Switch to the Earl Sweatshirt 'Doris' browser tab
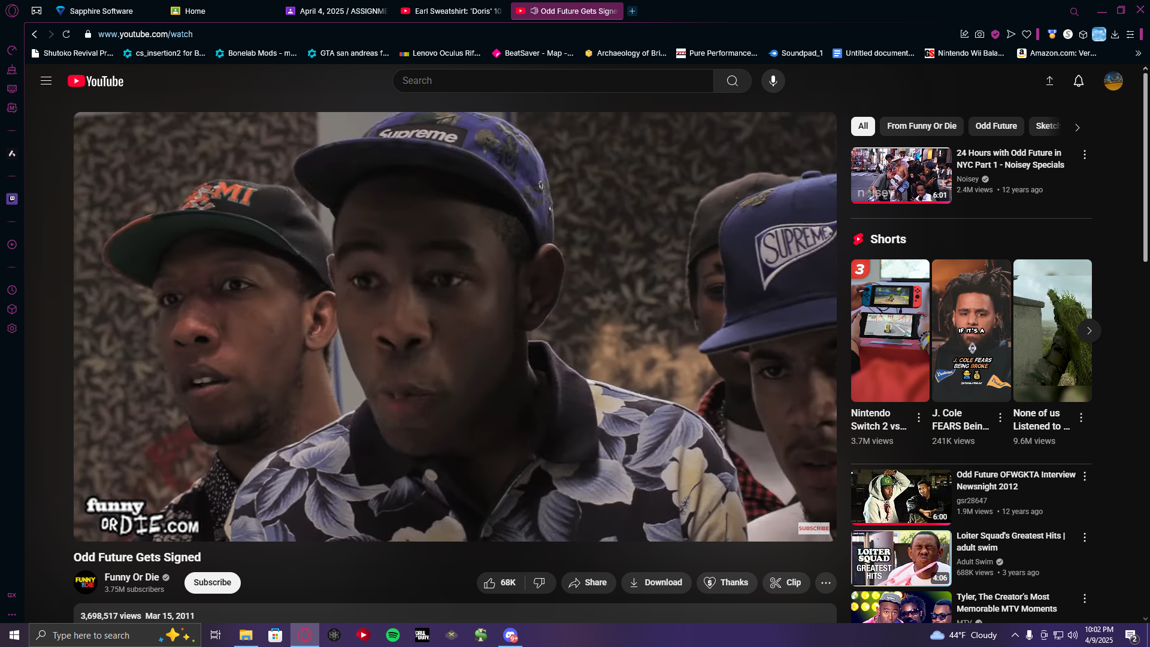 point(452,11)
